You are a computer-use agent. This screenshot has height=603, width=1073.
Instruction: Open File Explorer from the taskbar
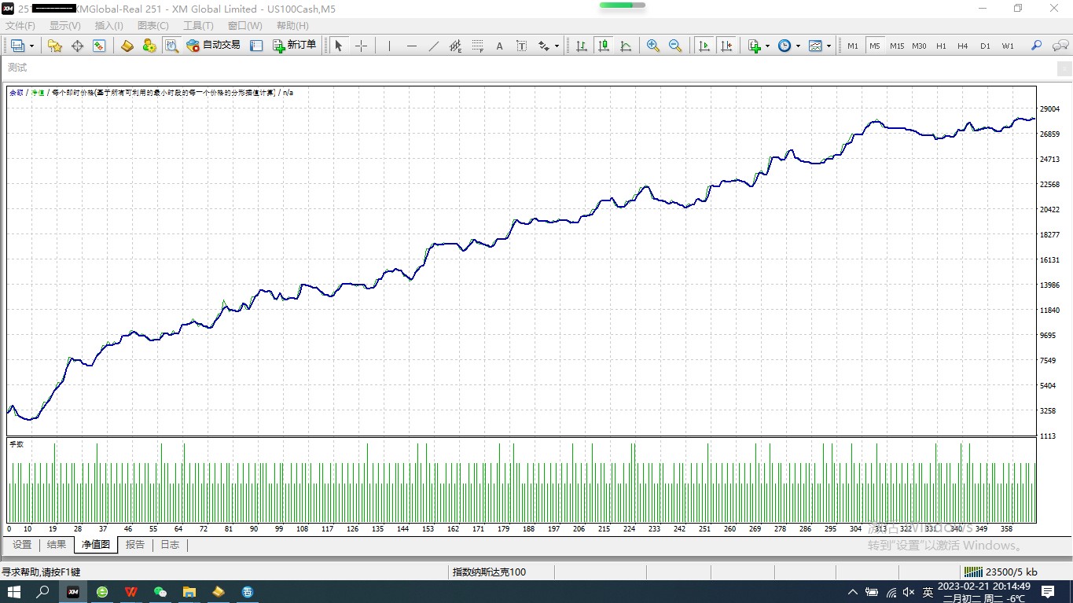tap(189, 592)
